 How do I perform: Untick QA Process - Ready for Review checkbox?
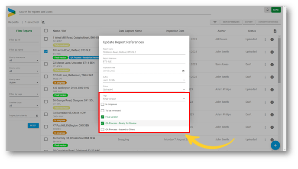pyautogui.click(x=102, y=123)
